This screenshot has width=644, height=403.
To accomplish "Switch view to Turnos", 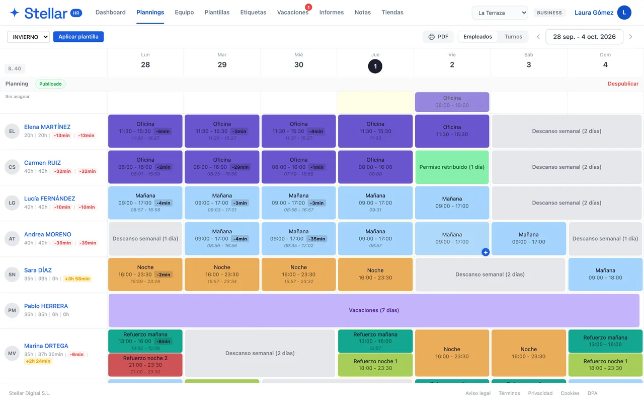I will (513, 37).
